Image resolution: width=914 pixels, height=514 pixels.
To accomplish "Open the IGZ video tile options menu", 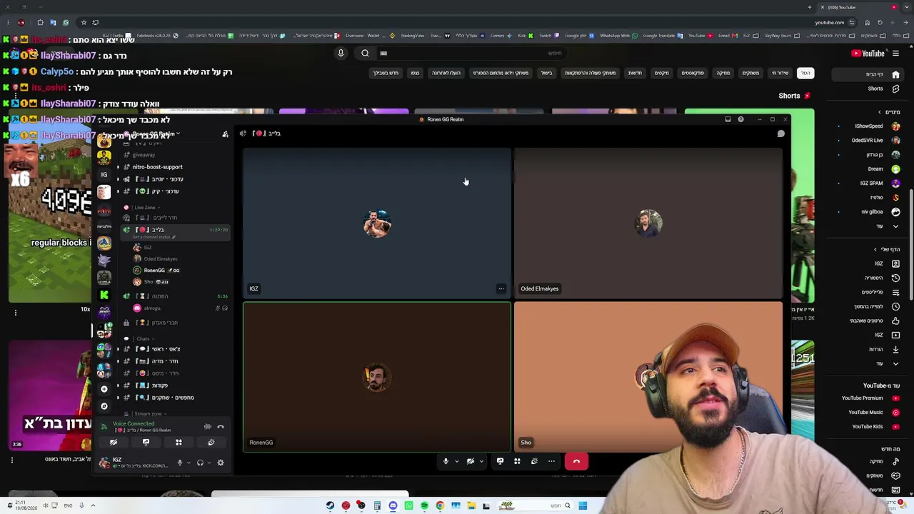I will 501,289.
